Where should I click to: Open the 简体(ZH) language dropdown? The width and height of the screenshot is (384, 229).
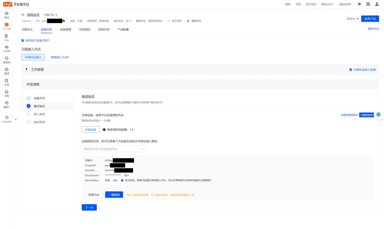click(x=327, y=4)
